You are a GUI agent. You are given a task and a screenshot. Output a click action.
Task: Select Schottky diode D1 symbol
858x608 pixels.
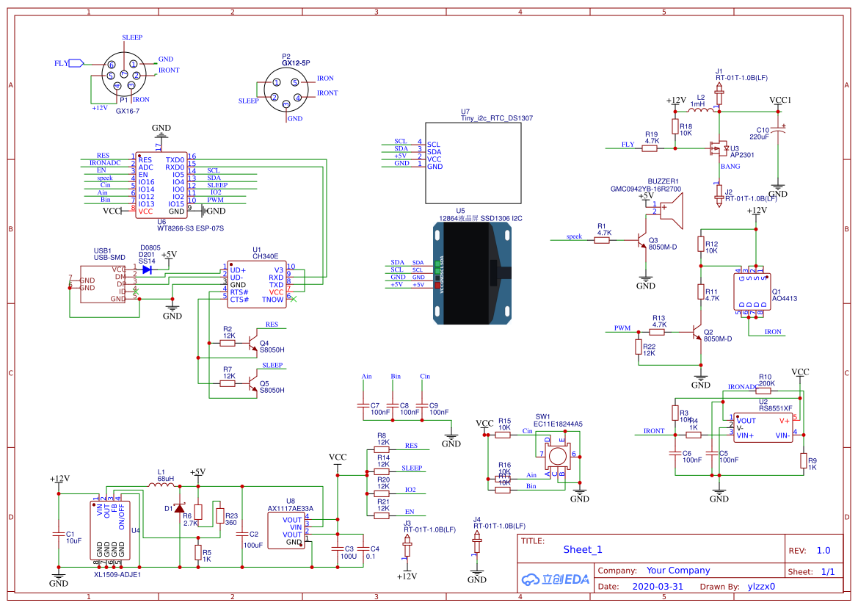coord(179,508)
